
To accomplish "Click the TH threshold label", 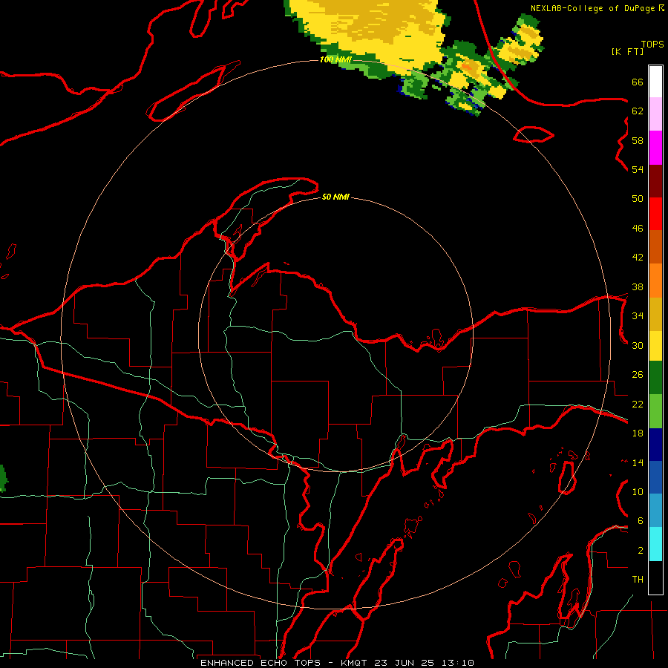I will click(638, 580).
